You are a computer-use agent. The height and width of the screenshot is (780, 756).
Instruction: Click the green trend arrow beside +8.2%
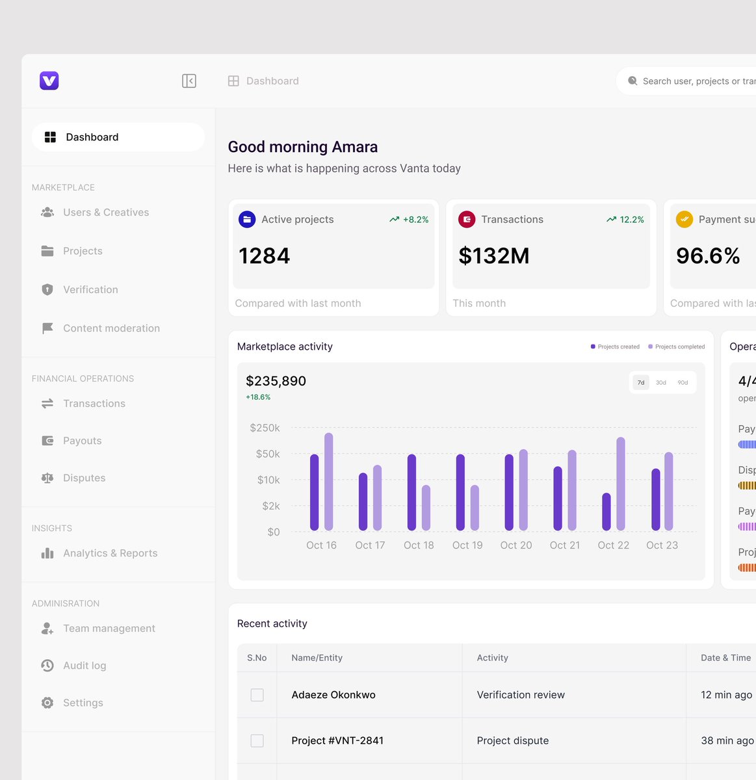[x=394, y=220]
